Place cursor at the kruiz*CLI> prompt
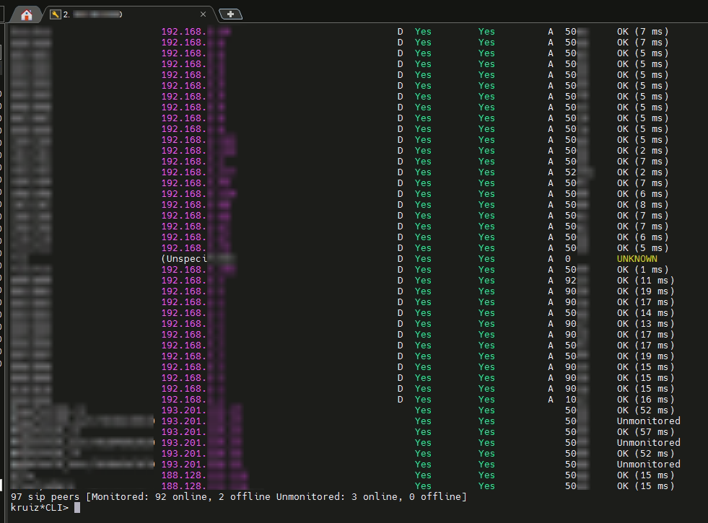Image resolution: width=708 pixels, height=523 pixels. [x=77, y=508]
